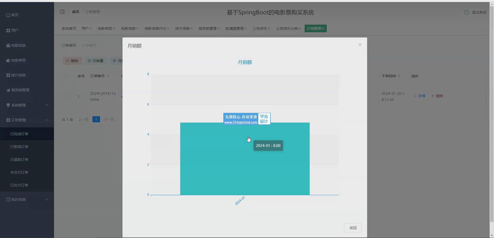Close the 电影类型 tab
The width and height of the screenshot is (494, 238).
(114, 28)
